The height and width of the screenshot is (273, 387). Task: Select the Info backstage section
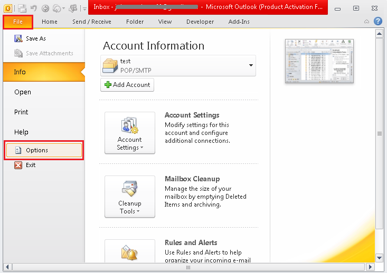tap(44, 72)
